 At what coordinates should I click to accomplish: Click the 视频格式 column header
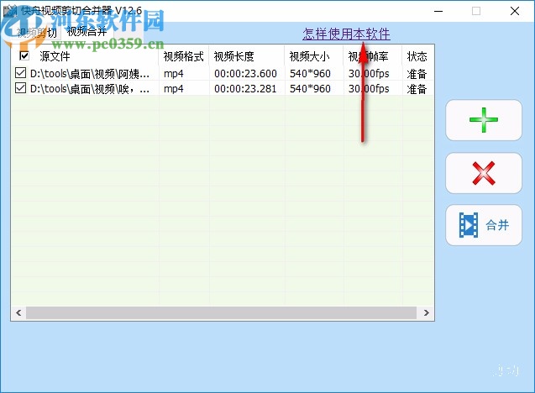coord(184,56)
